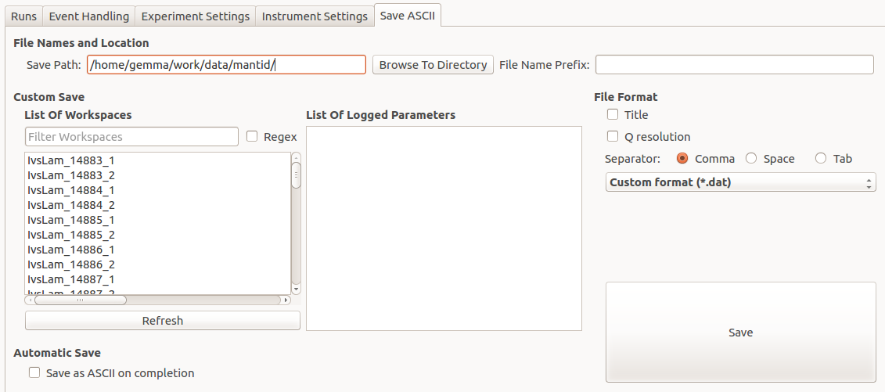Click Browse To Directory button
This screenshot has height=392, width=885.
(x=433, y=65)
